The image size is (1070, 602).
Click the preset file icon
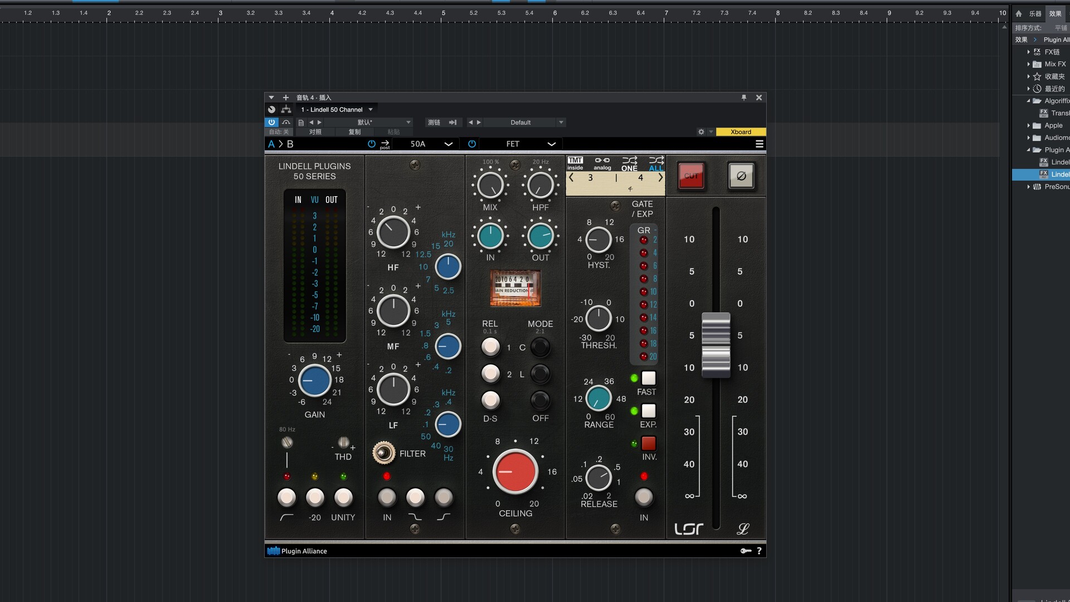tap(301, 122)
